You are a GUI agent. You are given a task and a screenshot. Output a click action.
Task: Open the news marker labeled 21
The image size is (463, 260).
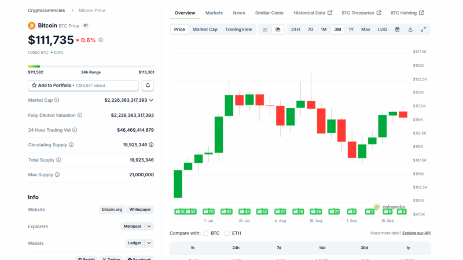(334, 211)
